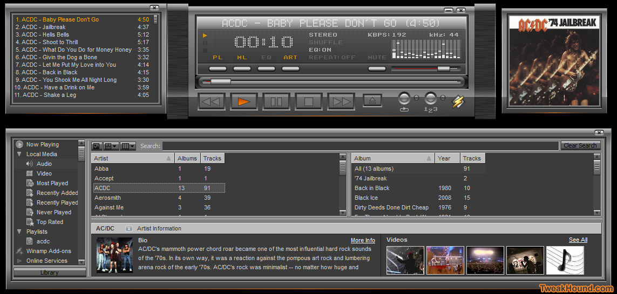Sort artists by Tracks column header
The height and width of the screenshot is (294, 617).
click(213, 158)
